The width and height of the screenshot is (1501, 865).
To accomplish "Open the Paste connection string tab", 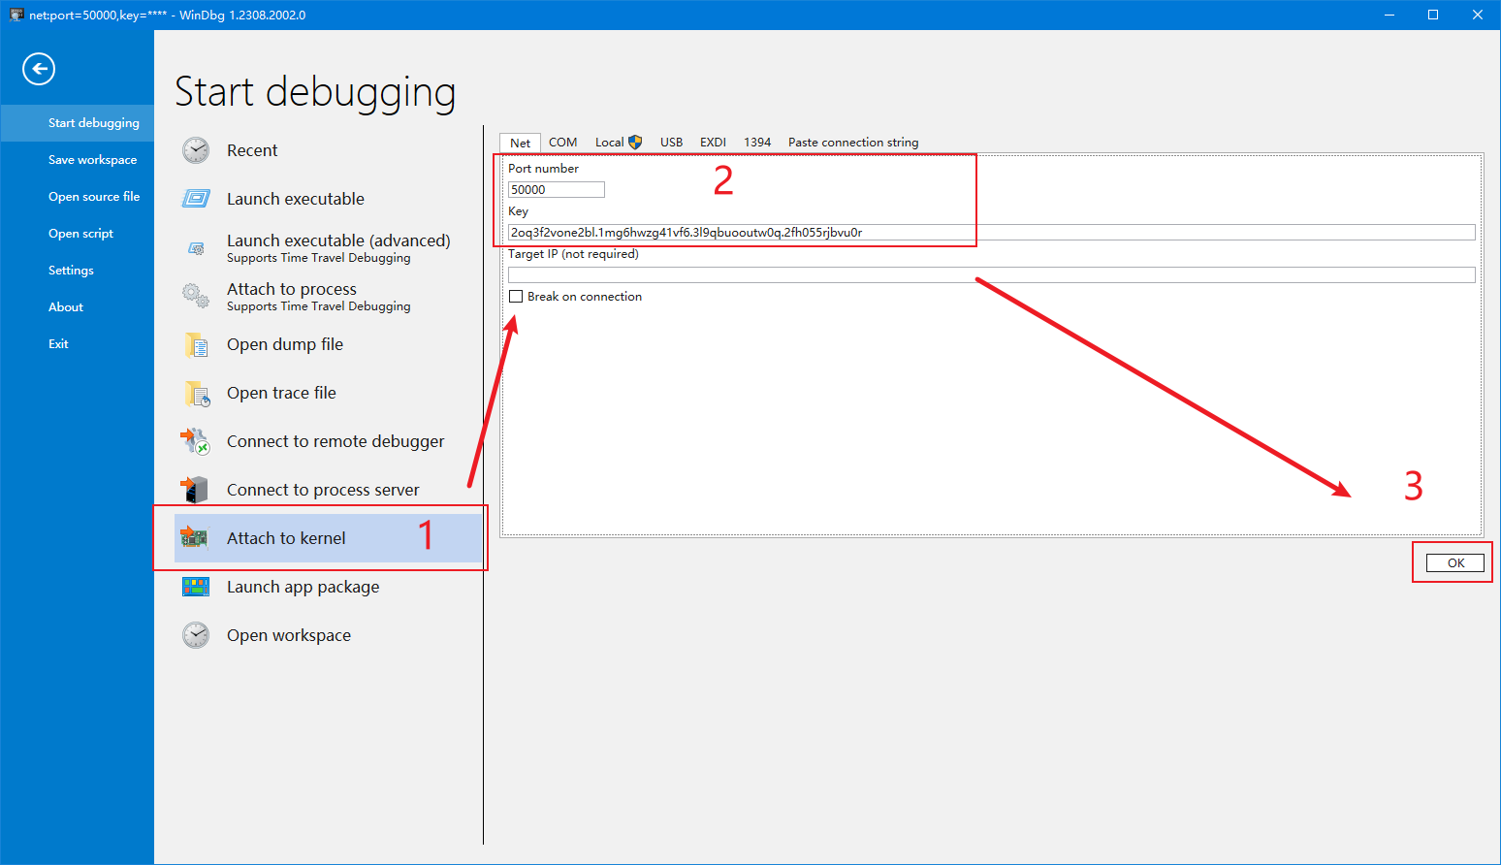I will (852, 143).
